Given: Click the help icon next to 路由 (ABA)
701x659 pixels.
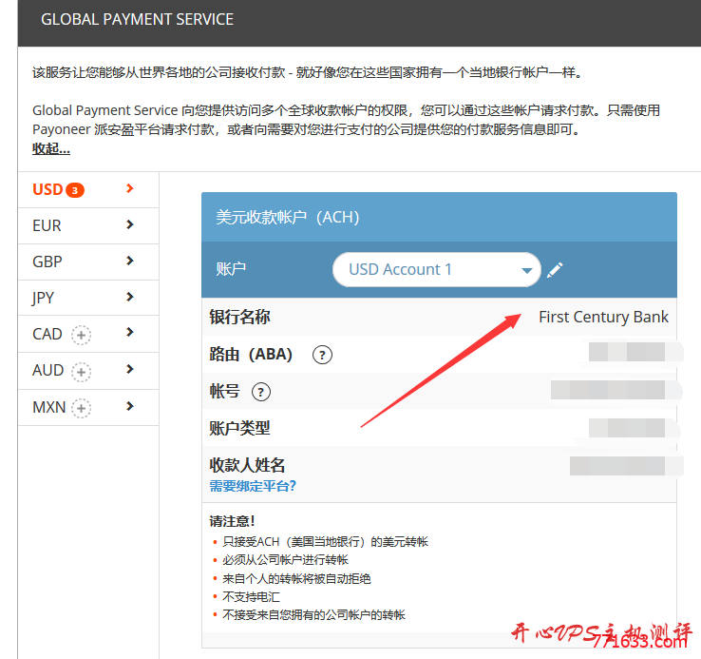Looking at the screenshot, I should (323, 355).
